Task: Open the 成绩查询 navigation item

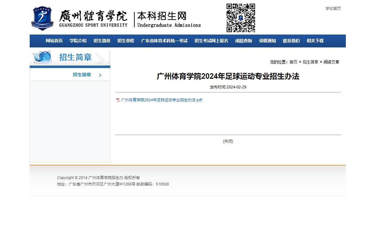Action: click(243, 41)
